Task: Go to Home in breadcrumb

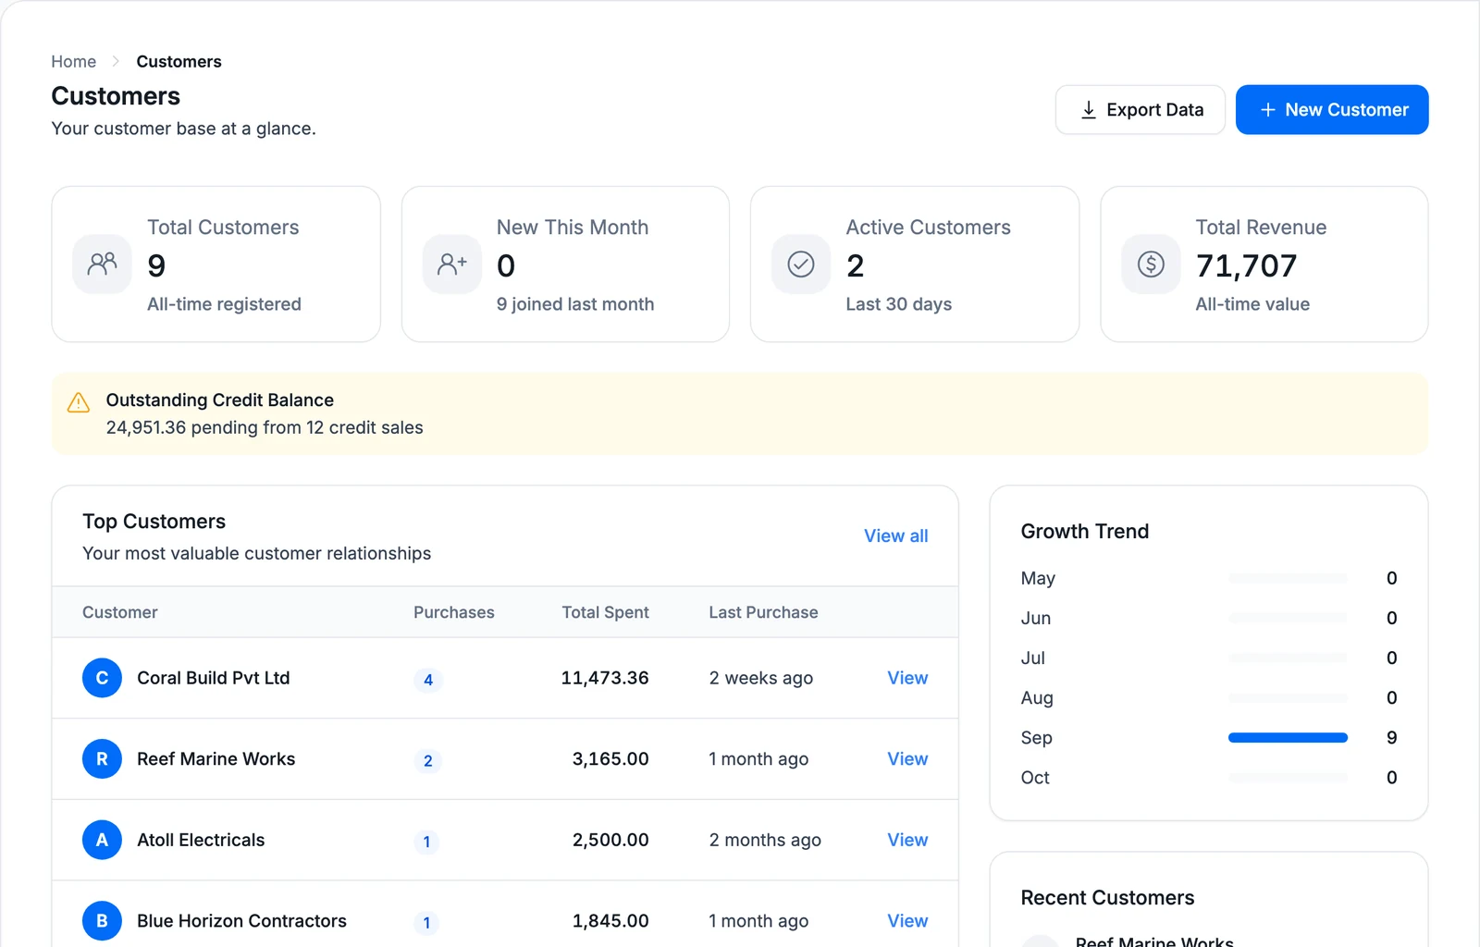Action: [74, 61]
